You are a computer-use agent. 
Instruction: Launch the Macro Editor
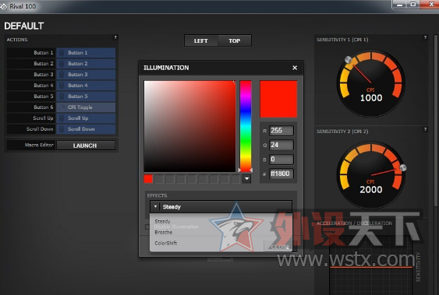[x=86, y=146]
